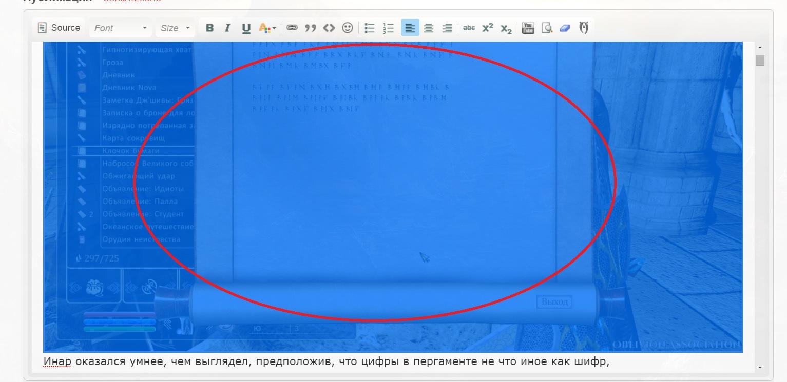Insert a hyperlink with the link icon
The width and height of the screenshot is (787, 382).
292,28
